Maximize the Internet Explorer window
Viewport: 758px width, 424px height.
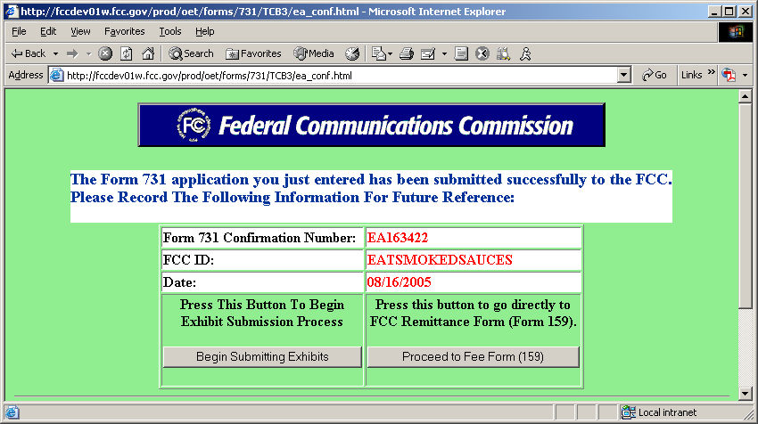[x=729, y=11]
